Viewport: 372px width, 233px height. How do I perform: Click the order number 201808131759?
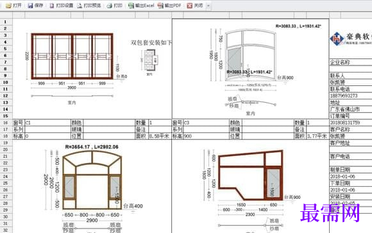tap(351, 123)
